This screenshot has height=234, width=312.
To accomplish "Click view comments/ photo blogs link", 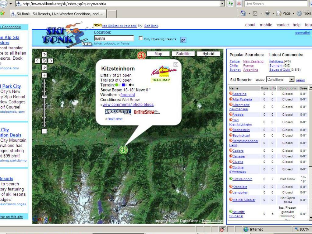I will click(128, 105).
